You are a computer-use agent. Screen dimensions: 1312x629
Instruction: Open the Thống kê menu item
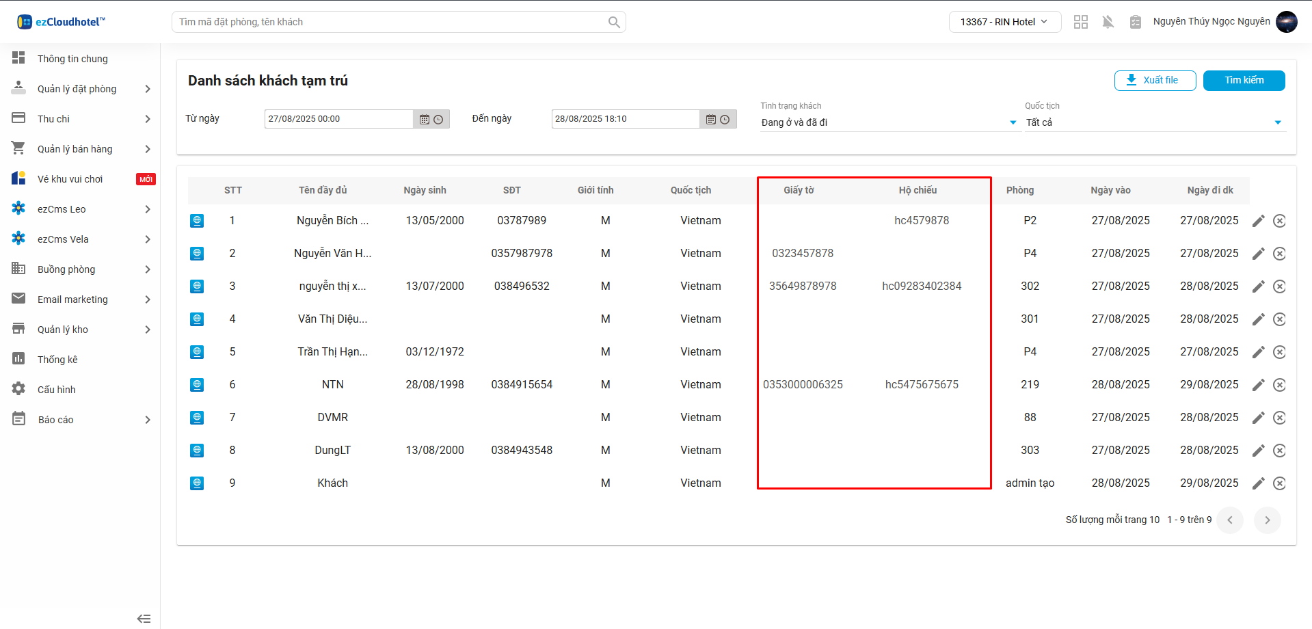(x=57, y=360)
